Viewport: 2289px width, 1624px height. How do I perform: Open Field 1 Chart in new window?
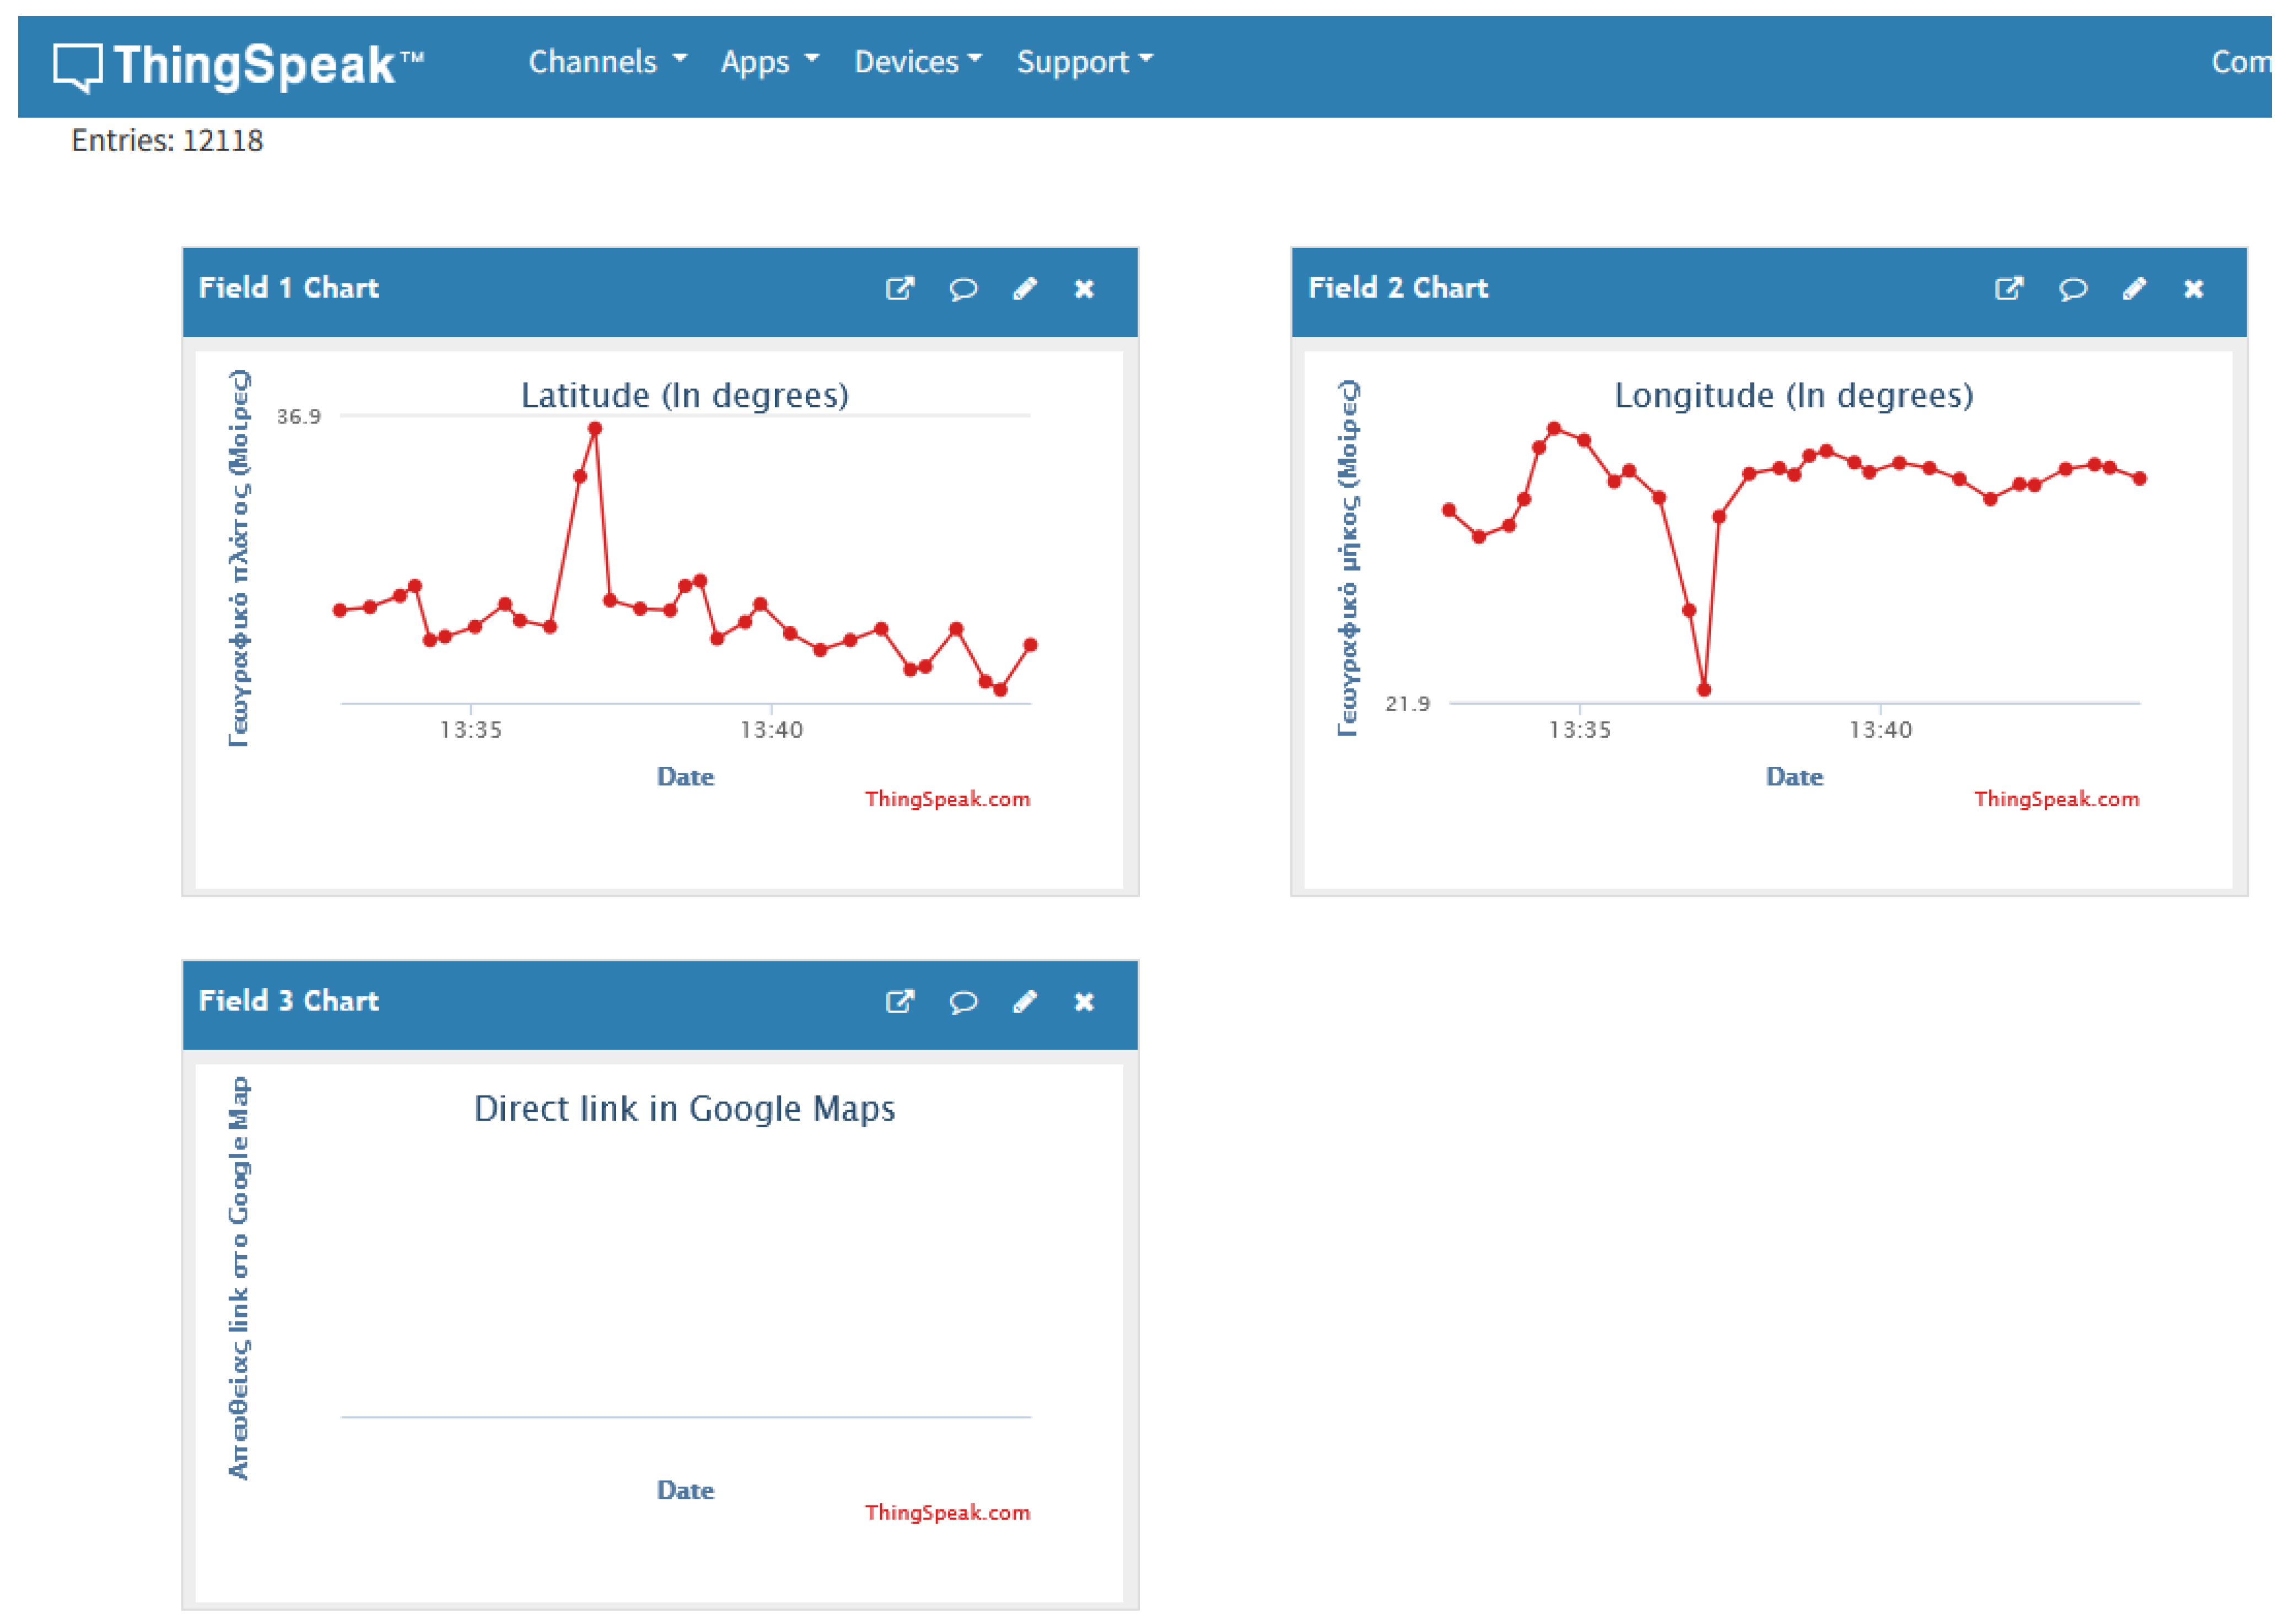point(900,289)
